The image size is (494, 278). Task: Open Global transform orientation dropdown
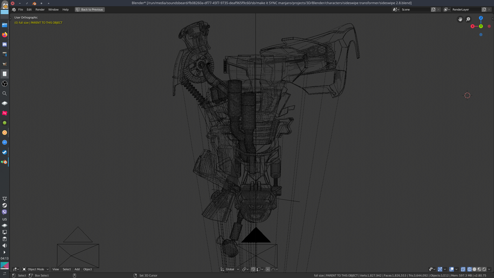(x=230, y=269)
